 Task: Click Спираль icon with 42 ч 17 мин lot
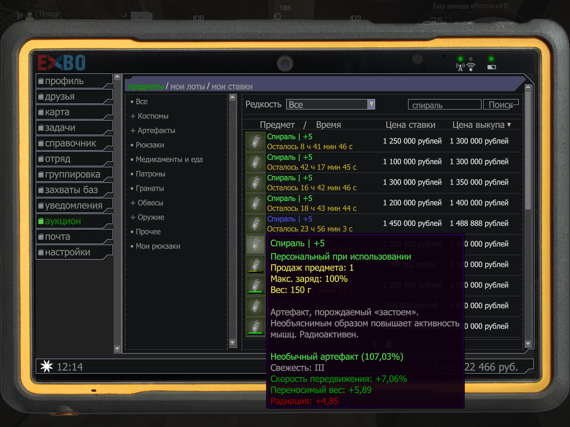[x=255, y=162]
